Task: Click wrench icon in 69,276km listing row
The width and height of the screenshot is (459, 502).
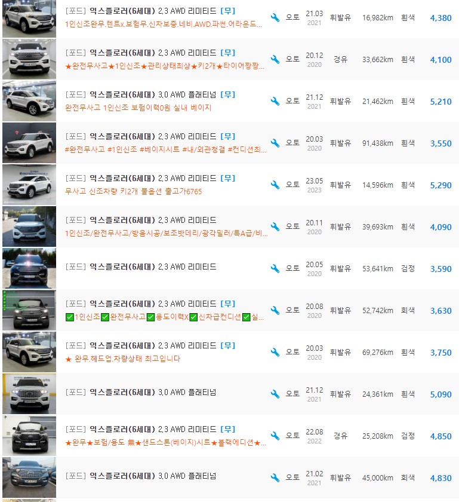Action: pos(275,352)
